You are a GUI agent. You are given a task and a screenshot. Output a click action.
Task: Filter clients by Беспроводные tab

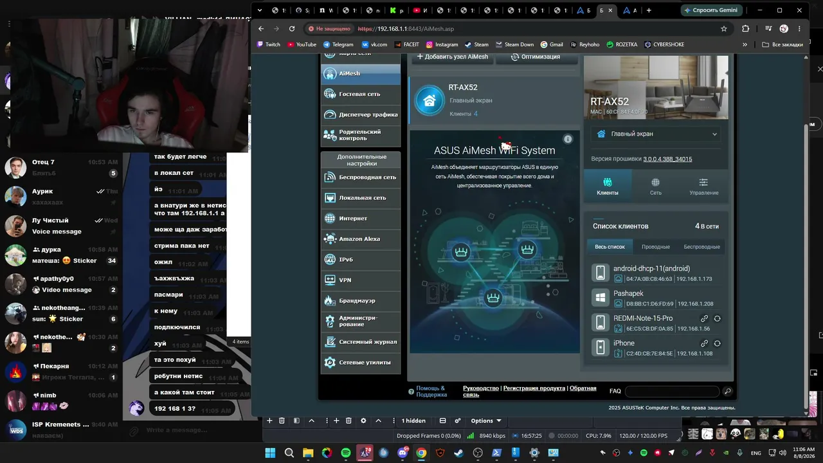701,246
